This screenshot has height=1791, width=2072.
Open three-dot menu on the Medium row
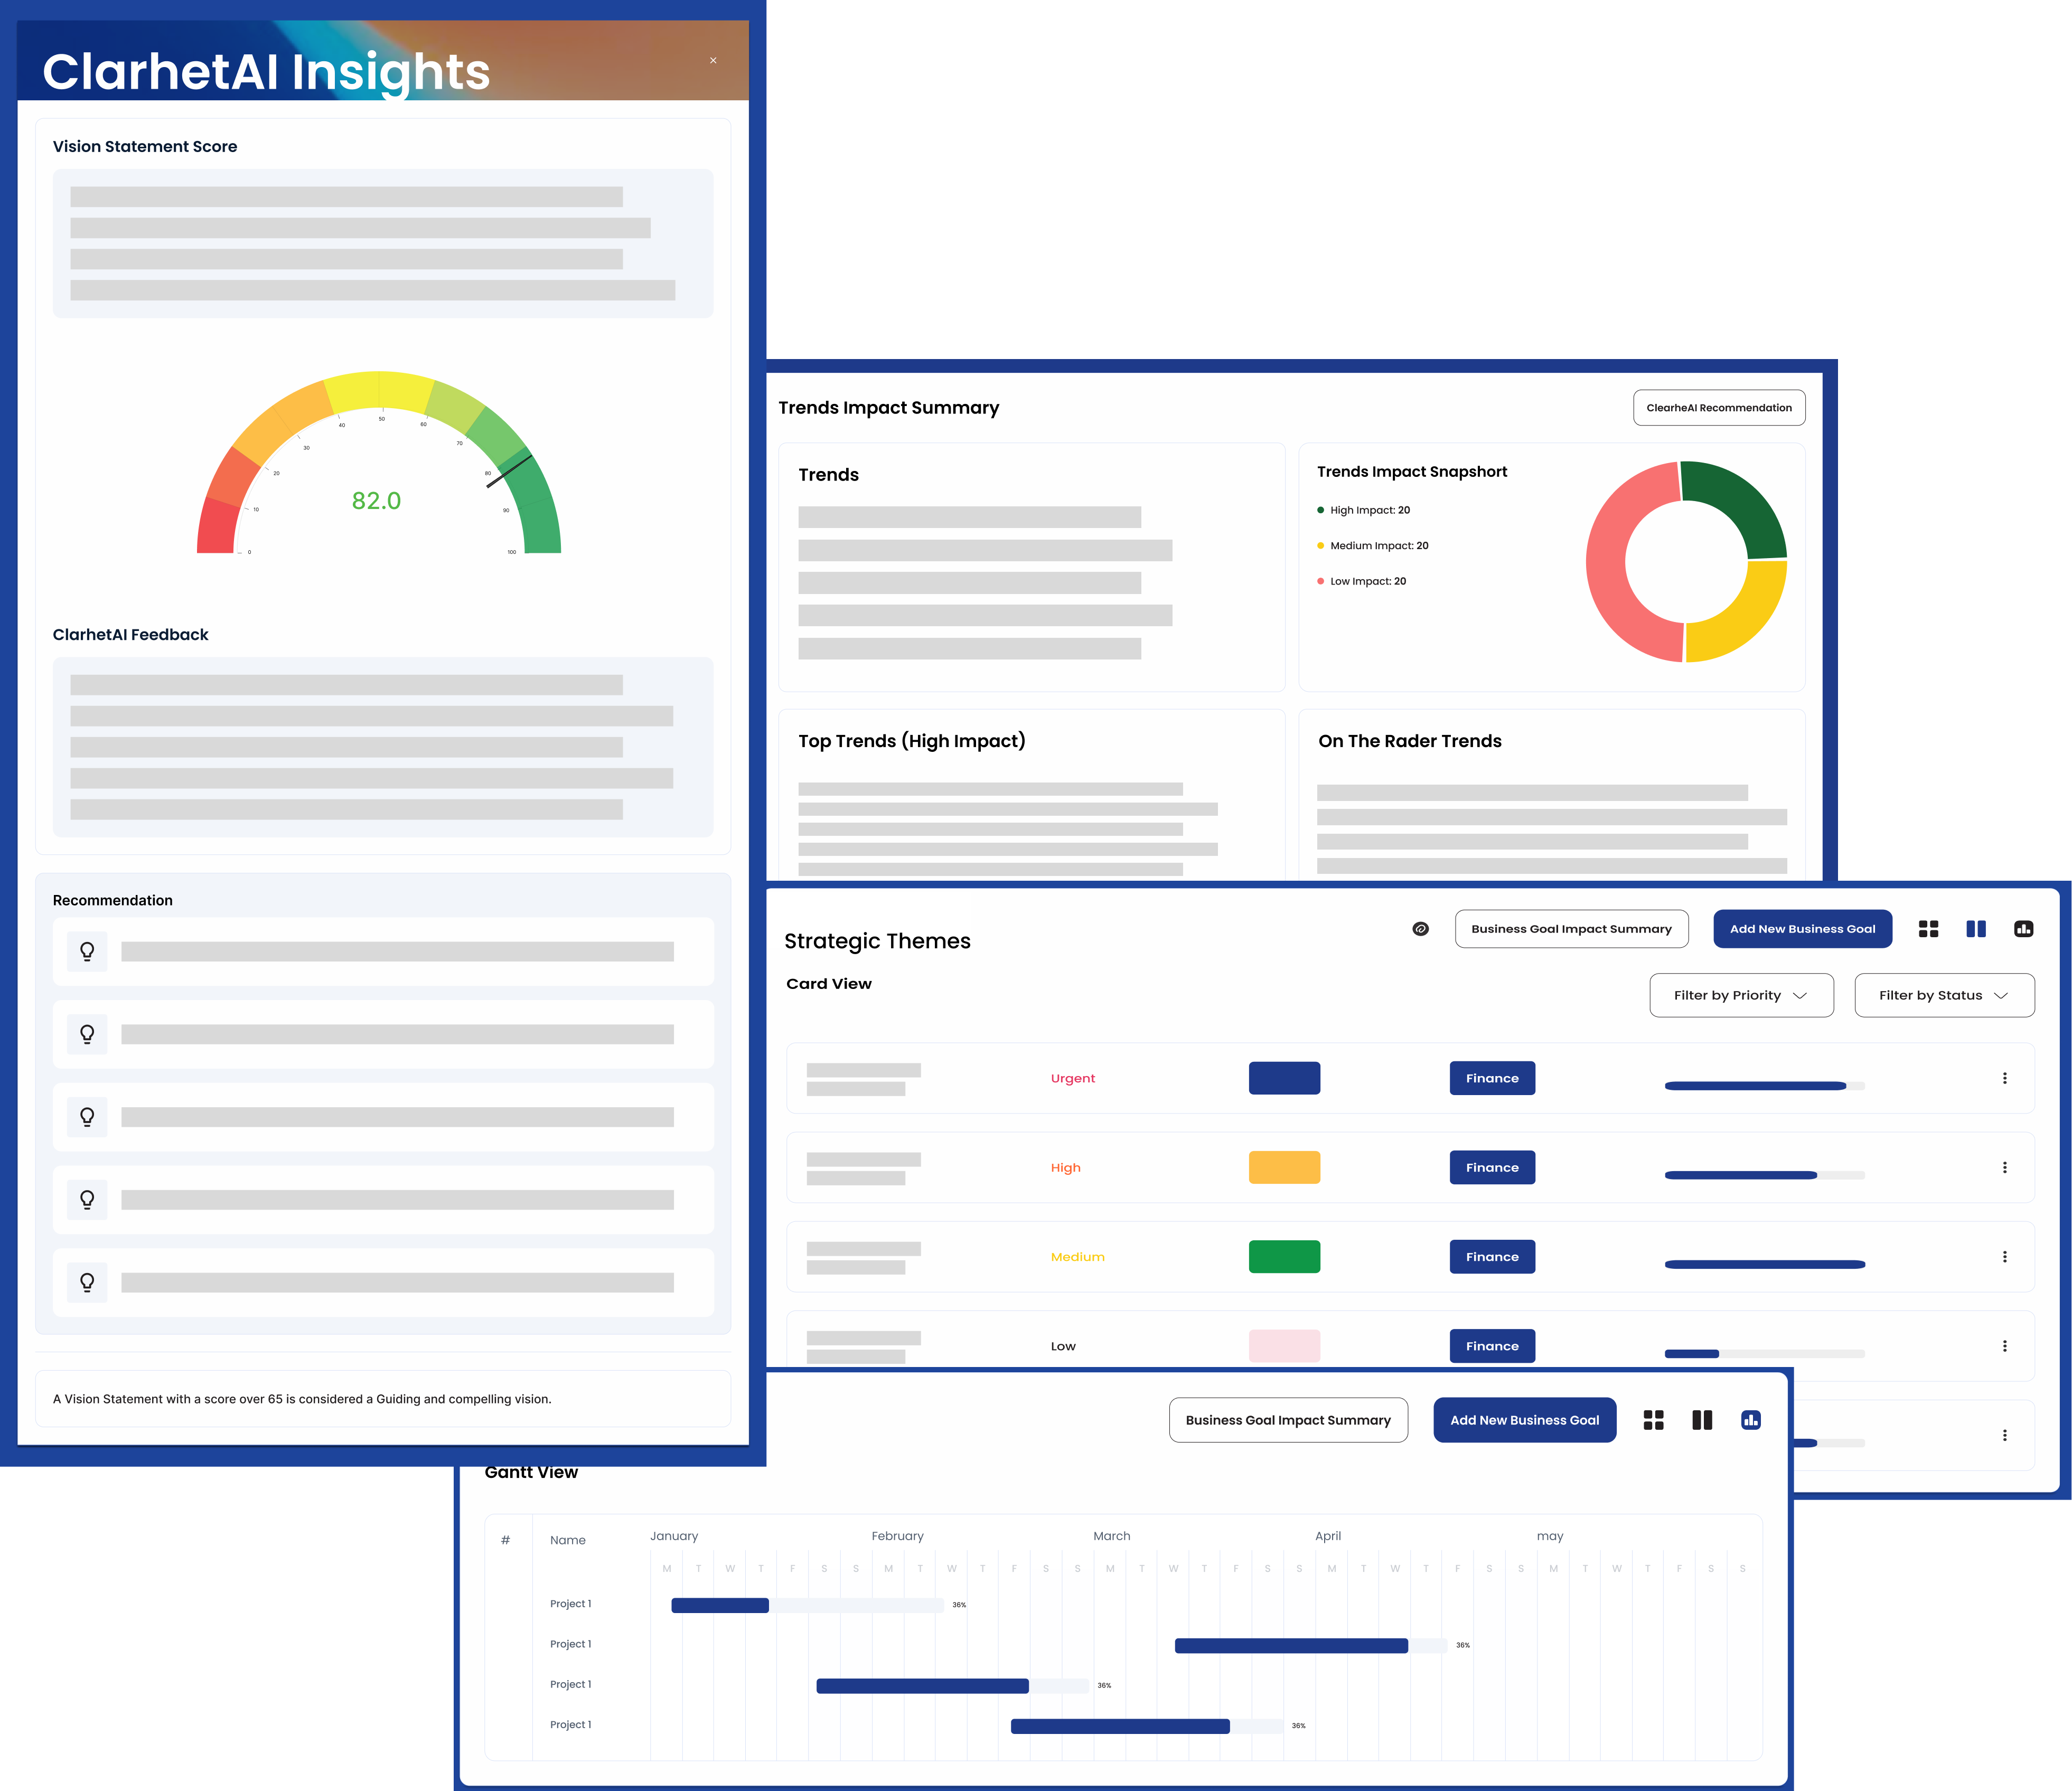pos(2004,1256)
